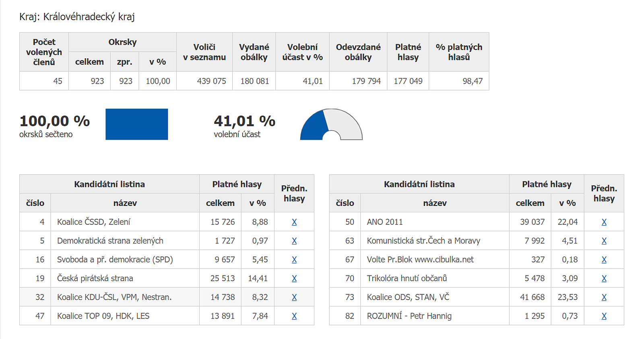Click X link for ROZUMNÍ - Petr Hannig
Image resolution: width=644 pixels, height=339 pixels.
(x=604, y=316)
